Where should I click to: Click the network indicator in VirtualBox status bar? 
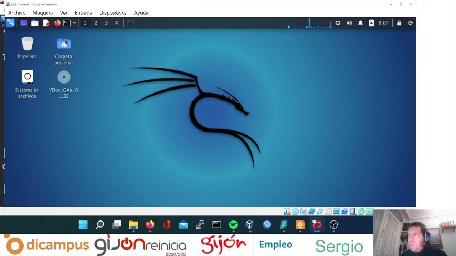click(x=312, y=212)
